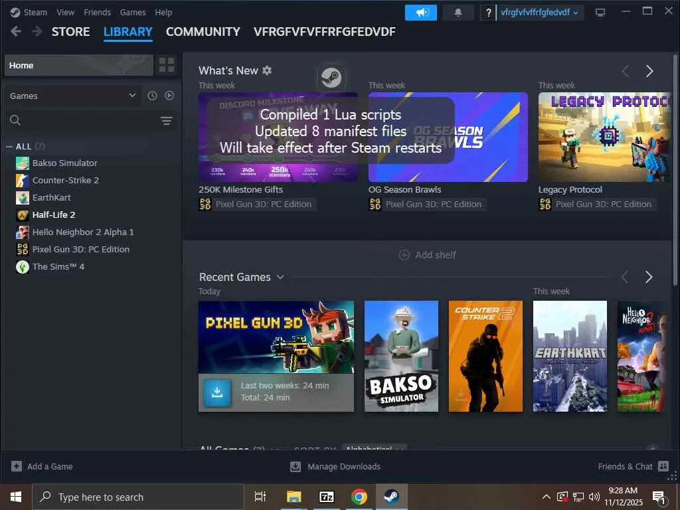
Task: Click the question mark help icon
Action: [488, 13]
